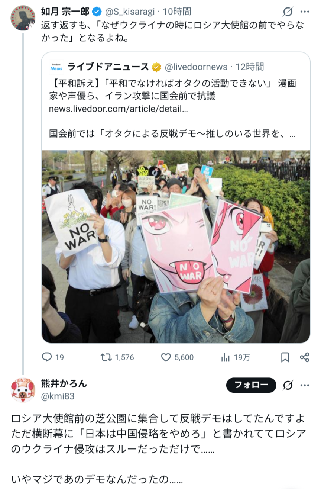This screenshot has height=489, width=321.
Task: Click the @livedoornews handle
Action: [x=196, y=67]
